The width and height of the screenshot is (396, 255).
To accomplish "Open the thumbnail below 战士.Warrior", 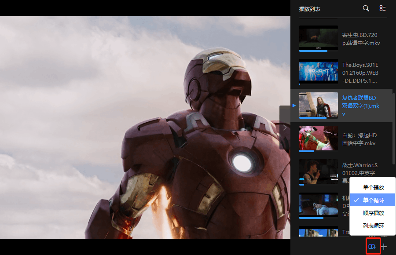I will (x=319, y=205).
